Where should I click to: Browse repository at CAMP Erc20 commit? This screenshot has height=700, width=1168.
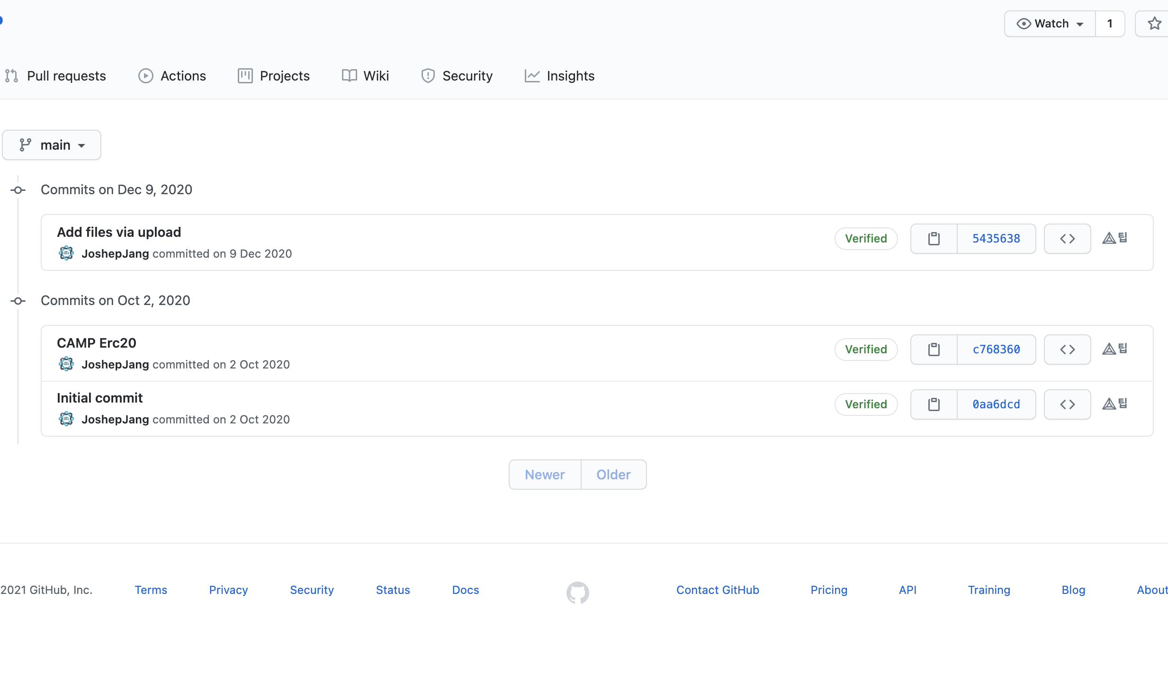click(x=1067, y=350)
